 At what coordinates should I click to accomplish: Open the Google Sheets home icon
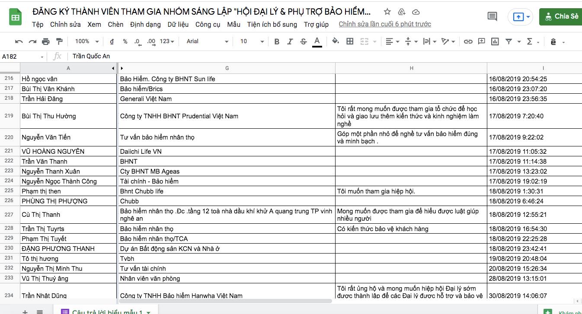click(x=16, y=17)
